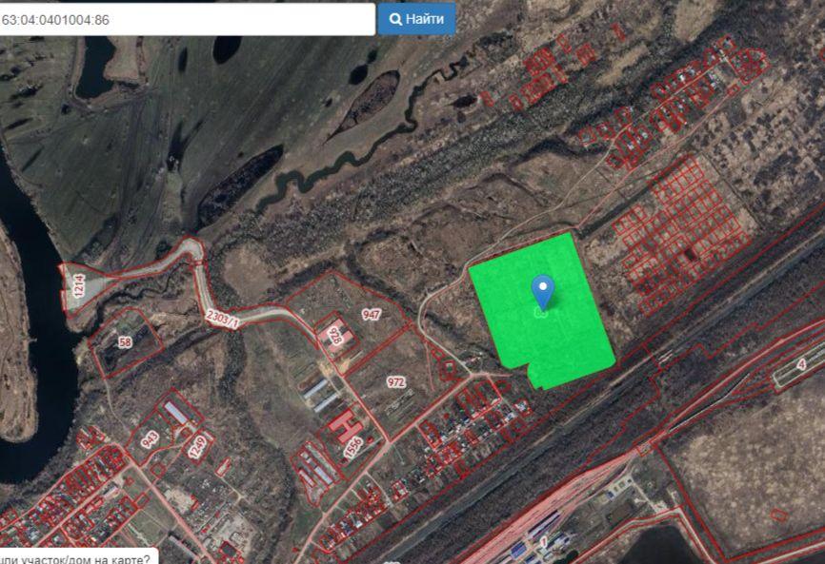Click the blue location pin marker
The height and width of the screenshot is (564, 825).
click(x=542, y=292)
